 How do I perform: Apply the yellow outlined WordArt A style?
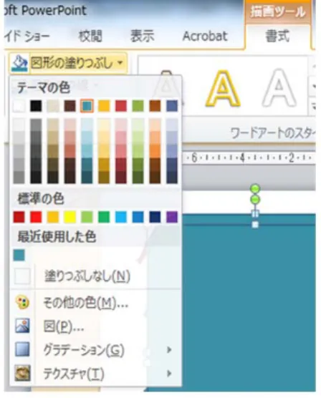(x=223, y=89)
